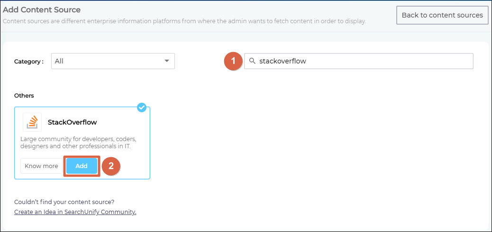Click the content sources subtitle description
492x232 pixels.
click(x=184, y=21)
